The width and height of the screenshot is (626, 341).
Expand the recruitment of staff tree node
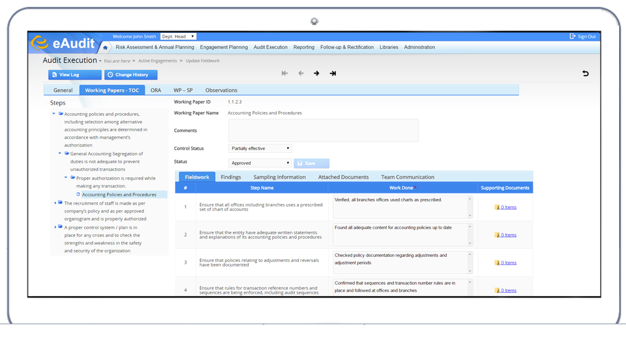[55, 203]
